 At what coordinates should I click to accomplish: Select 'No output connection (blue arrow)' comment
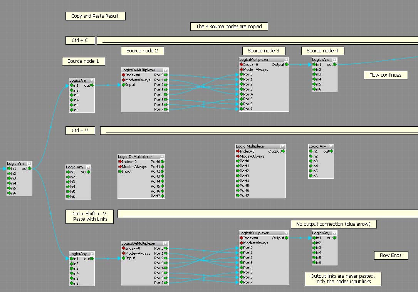coord(334,224)
